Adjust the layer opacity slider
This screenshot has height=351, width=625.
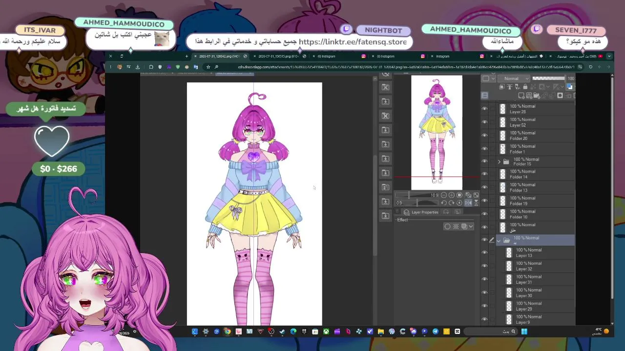[548, 78]
